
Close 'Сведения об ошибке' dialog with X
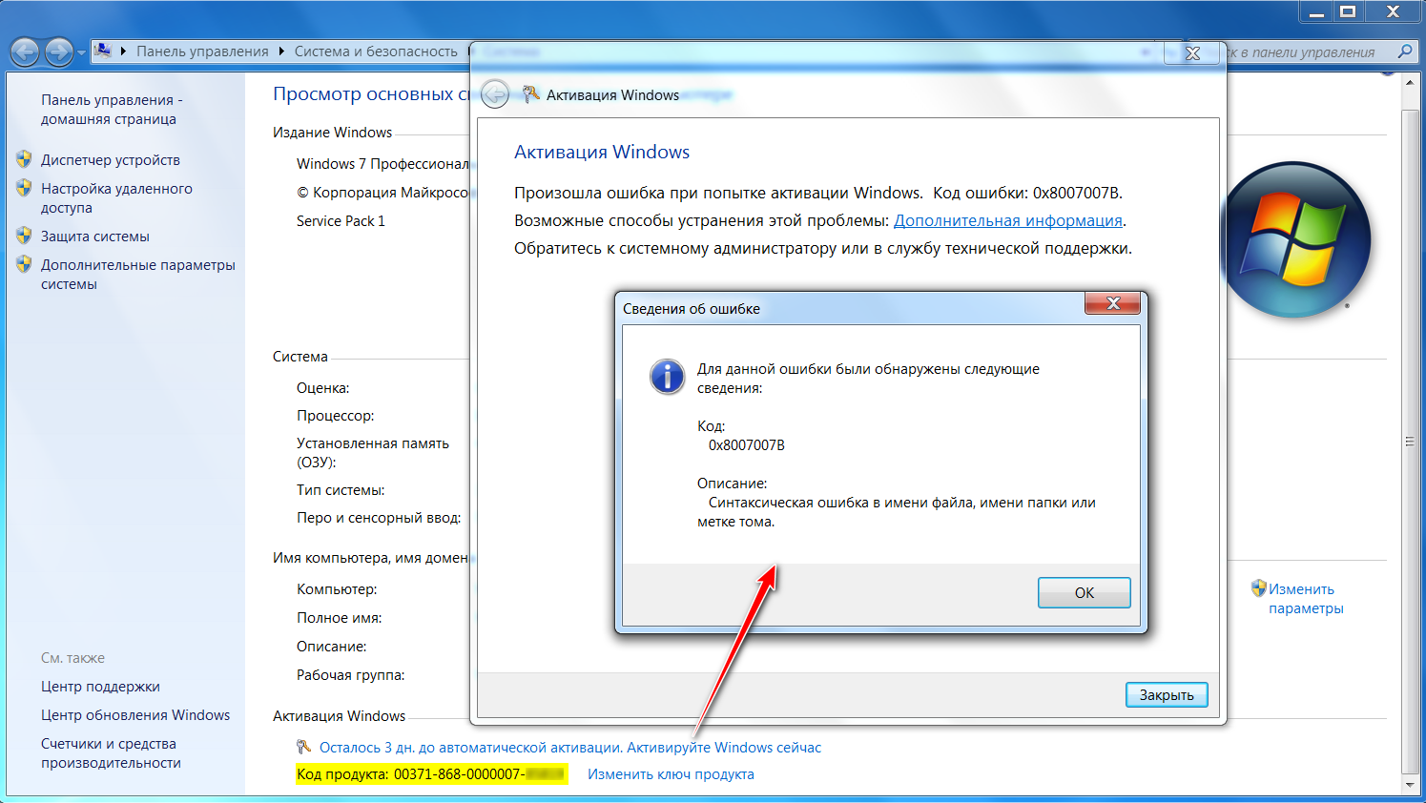[x=1112, y=303]
